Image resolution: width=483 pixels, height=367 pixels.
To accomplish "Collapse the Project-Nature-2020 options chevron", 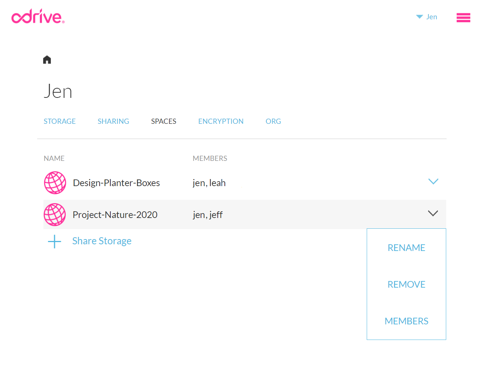I will pyautogui.click(x=433, y=214).
